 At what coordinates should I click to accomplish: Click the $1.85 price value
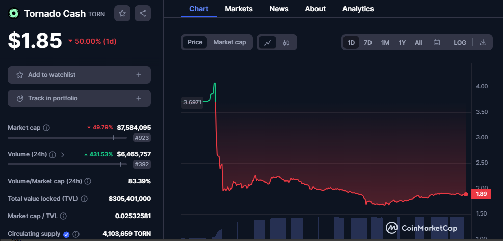(x=35, y=41)
